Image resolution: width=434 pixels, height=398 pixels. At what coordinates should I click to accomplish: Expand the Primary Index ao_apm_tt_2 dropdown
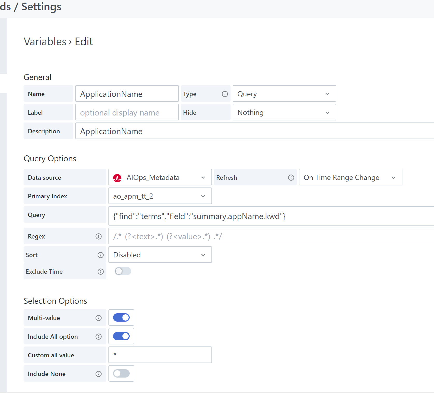[160, 196]
